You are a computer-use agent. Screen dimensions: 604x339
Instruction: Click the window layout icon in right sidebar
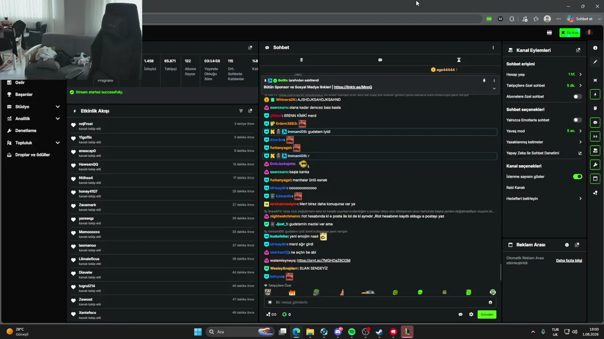595,178
